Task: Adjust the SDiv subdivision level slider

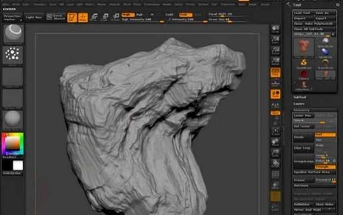Action: point(314,121)
